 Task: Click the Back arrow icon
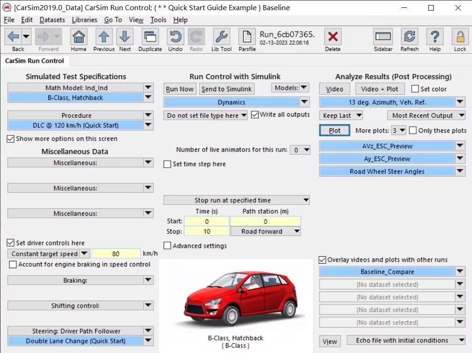13,37
